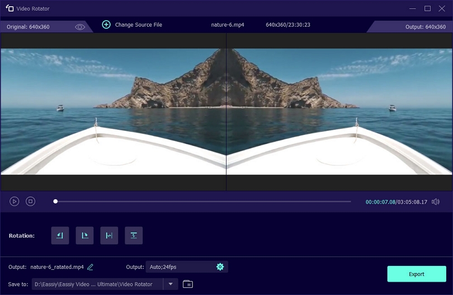Click the plus icon to change source
The image size is (453, 295).
[x=106, y=25]
